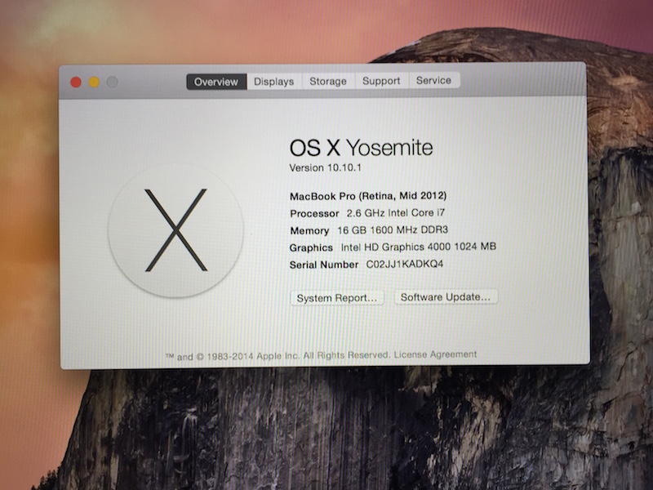This screenshot has height=490, width=653.
Task: Click the Software Update... button
Action: [x=446, y=297]
